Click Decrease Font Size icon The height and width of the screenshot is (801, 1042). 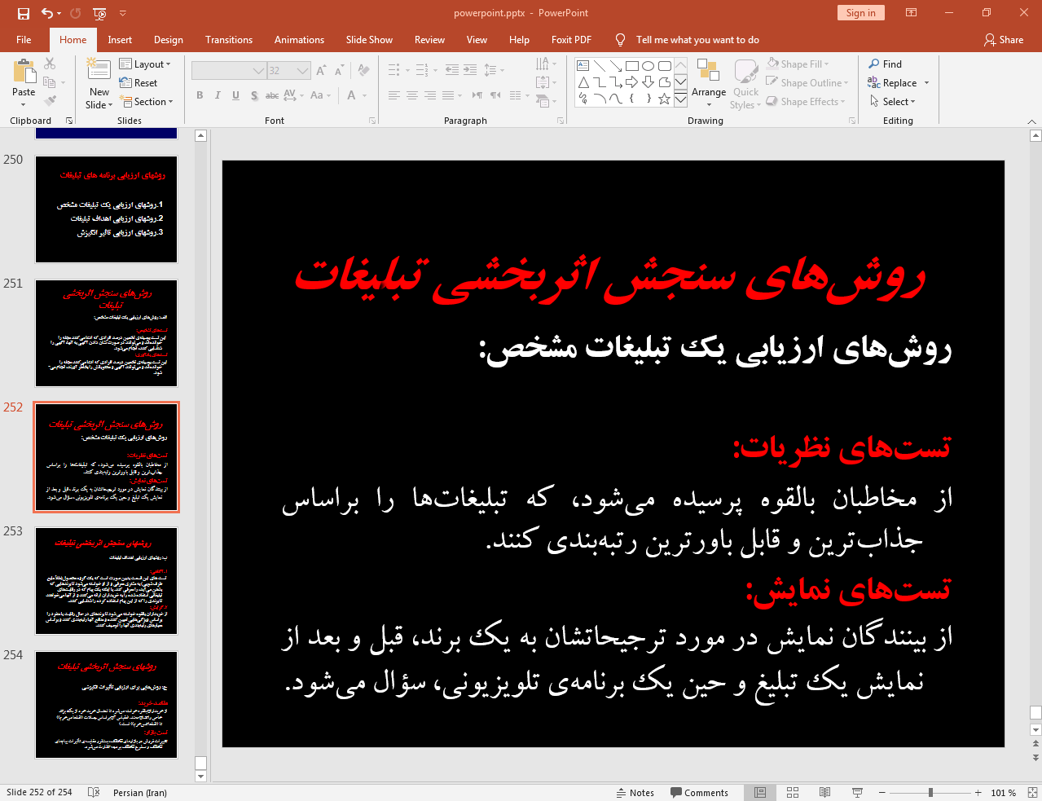point(339,71)
